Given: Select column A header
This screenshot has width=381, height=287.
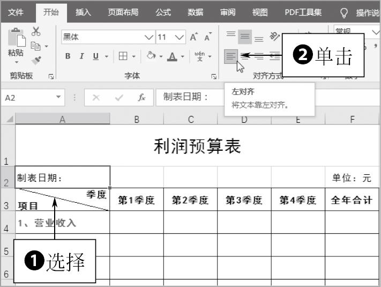Looking at the screenshot, I should click(x=63, y=119).
